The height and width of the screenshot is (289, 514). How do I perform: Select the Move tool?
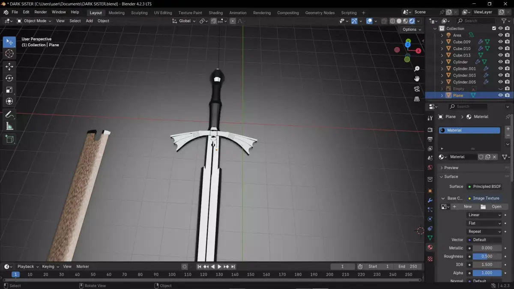tap(9, 66)
